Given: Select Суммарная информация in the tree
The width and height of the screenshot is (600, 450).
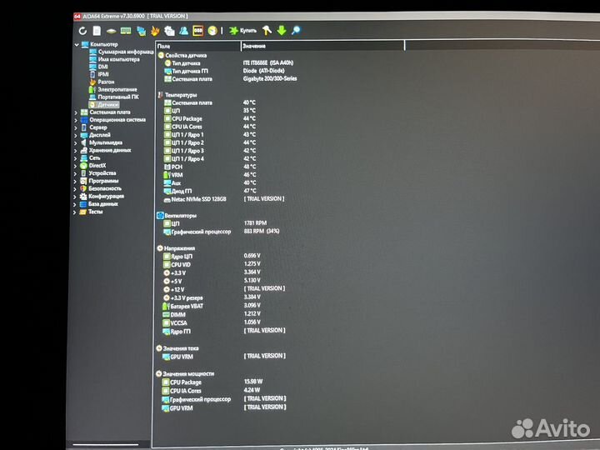Looking at the screenshot, I should click(x=122, y=52).
